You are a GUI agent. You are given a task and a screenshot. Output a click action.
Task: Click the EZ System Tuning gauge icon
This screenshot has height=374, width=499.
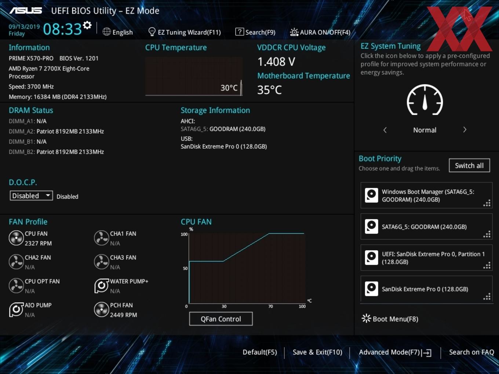pos(425,100)
